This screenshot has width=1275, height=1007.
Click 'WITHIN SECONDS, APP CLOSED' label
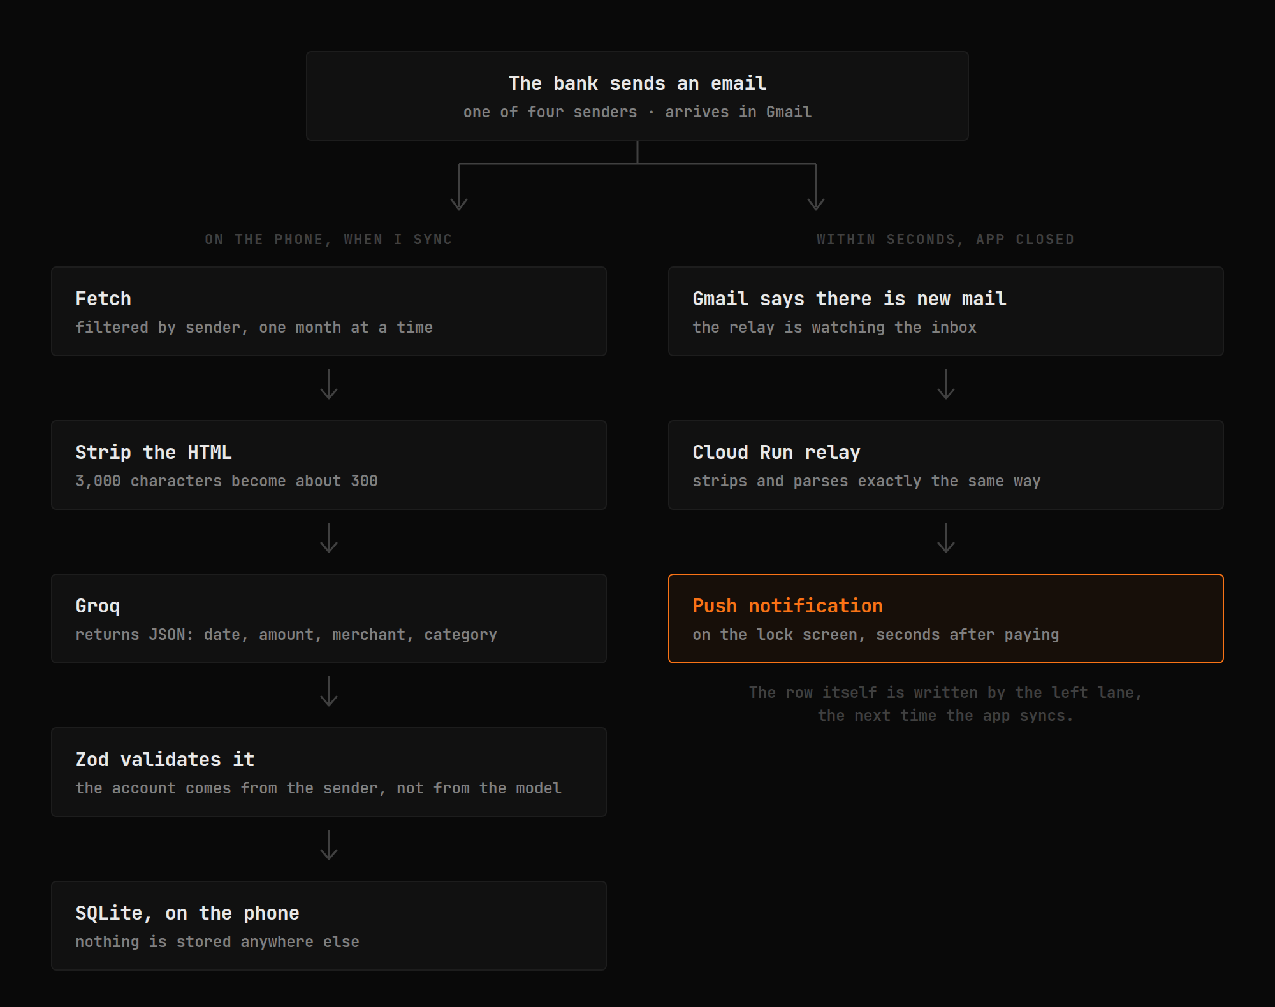[x=946, y=240]
